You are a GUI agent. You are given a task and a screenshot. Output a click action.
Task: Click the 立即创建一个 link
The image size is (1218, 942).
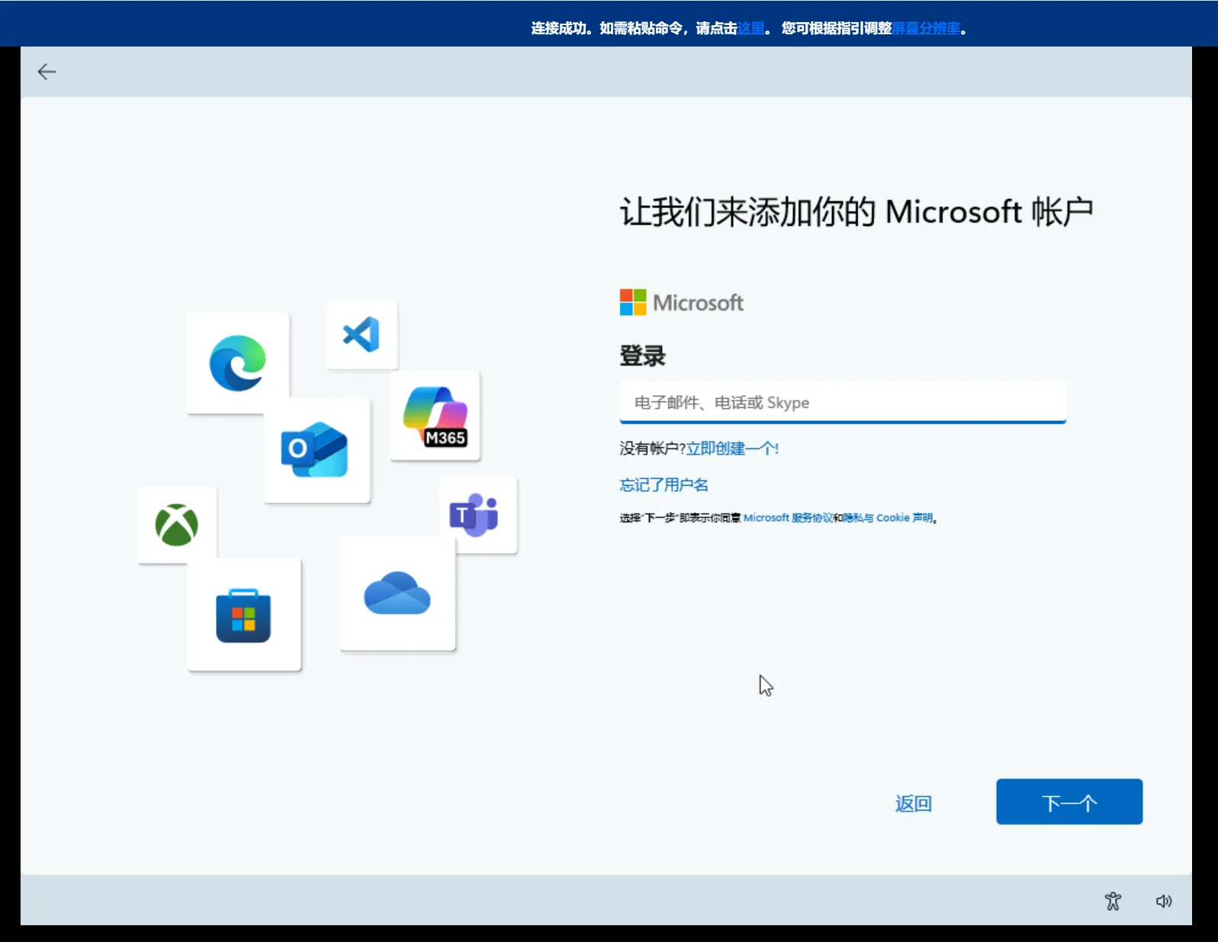coord(732,448)
